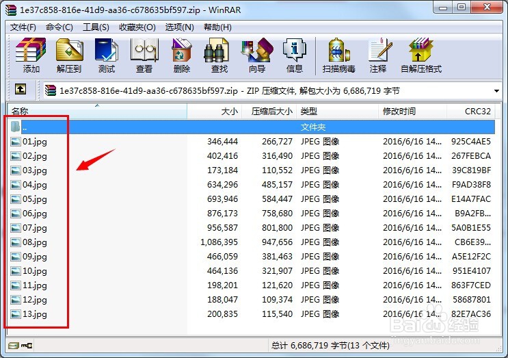Viewport: 508px width, 358px height.
Task: Sort by Type (类型) column header
Action: (x=337, y=111)
